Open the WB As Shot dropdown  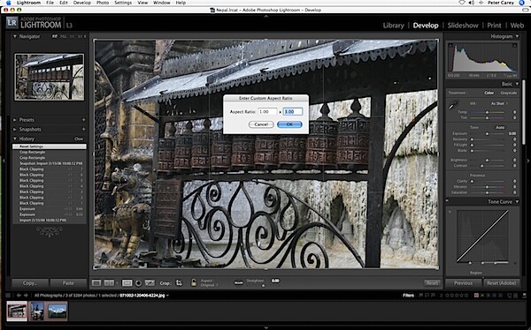[x=499, y=103]
